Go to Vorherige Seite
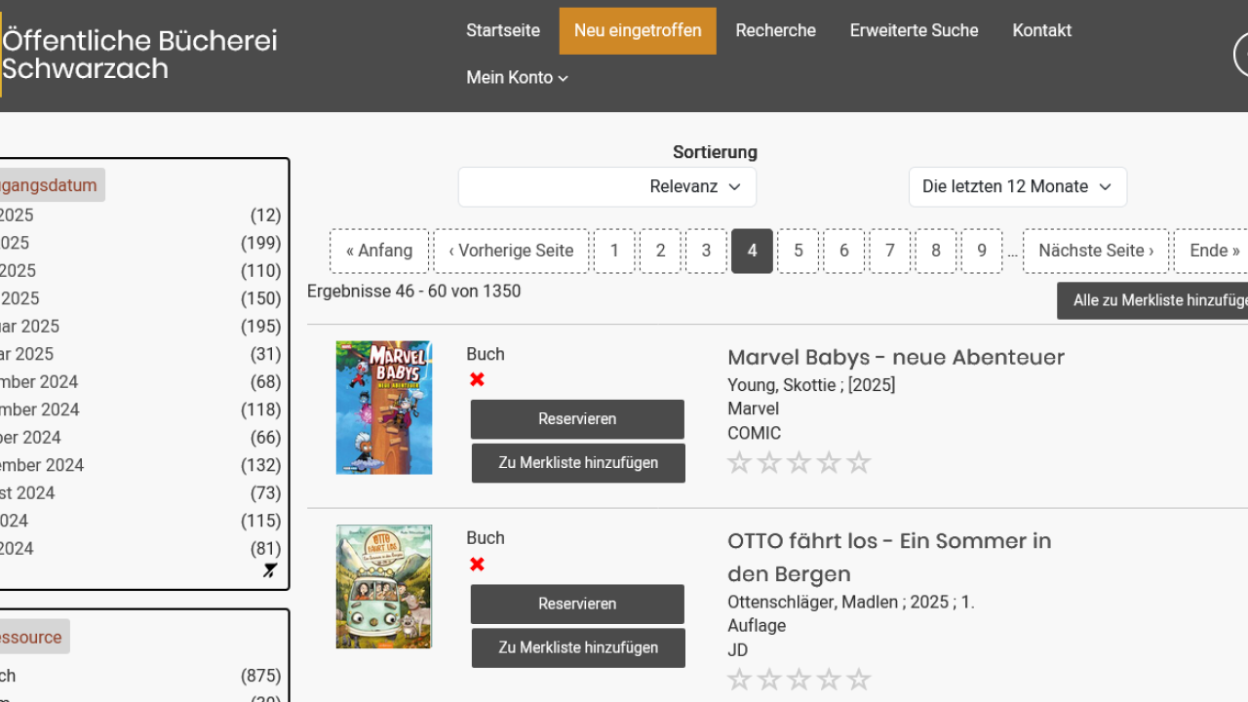Image resolution: width=1248 pixels, height=702 pixels. pos(512,252)
